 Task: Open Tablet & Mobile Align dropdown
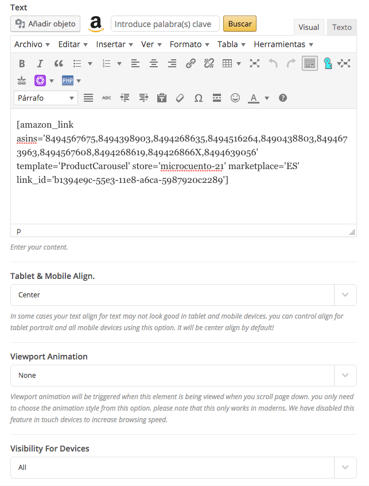click(184, 295)
